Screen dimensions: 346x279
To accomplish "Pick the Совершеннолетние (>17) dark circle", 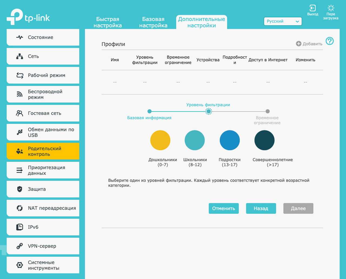I will [x=264, y=140].
